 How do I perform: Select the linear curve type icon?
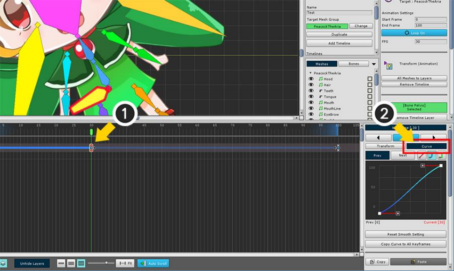422,156
